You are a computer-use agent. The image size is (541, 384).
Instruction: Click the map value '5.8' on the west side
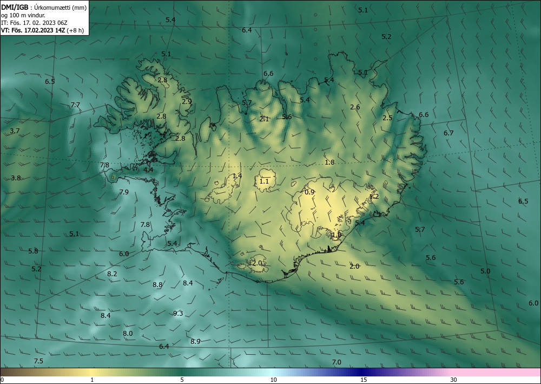pyautogui.click(x=33, y=251)
